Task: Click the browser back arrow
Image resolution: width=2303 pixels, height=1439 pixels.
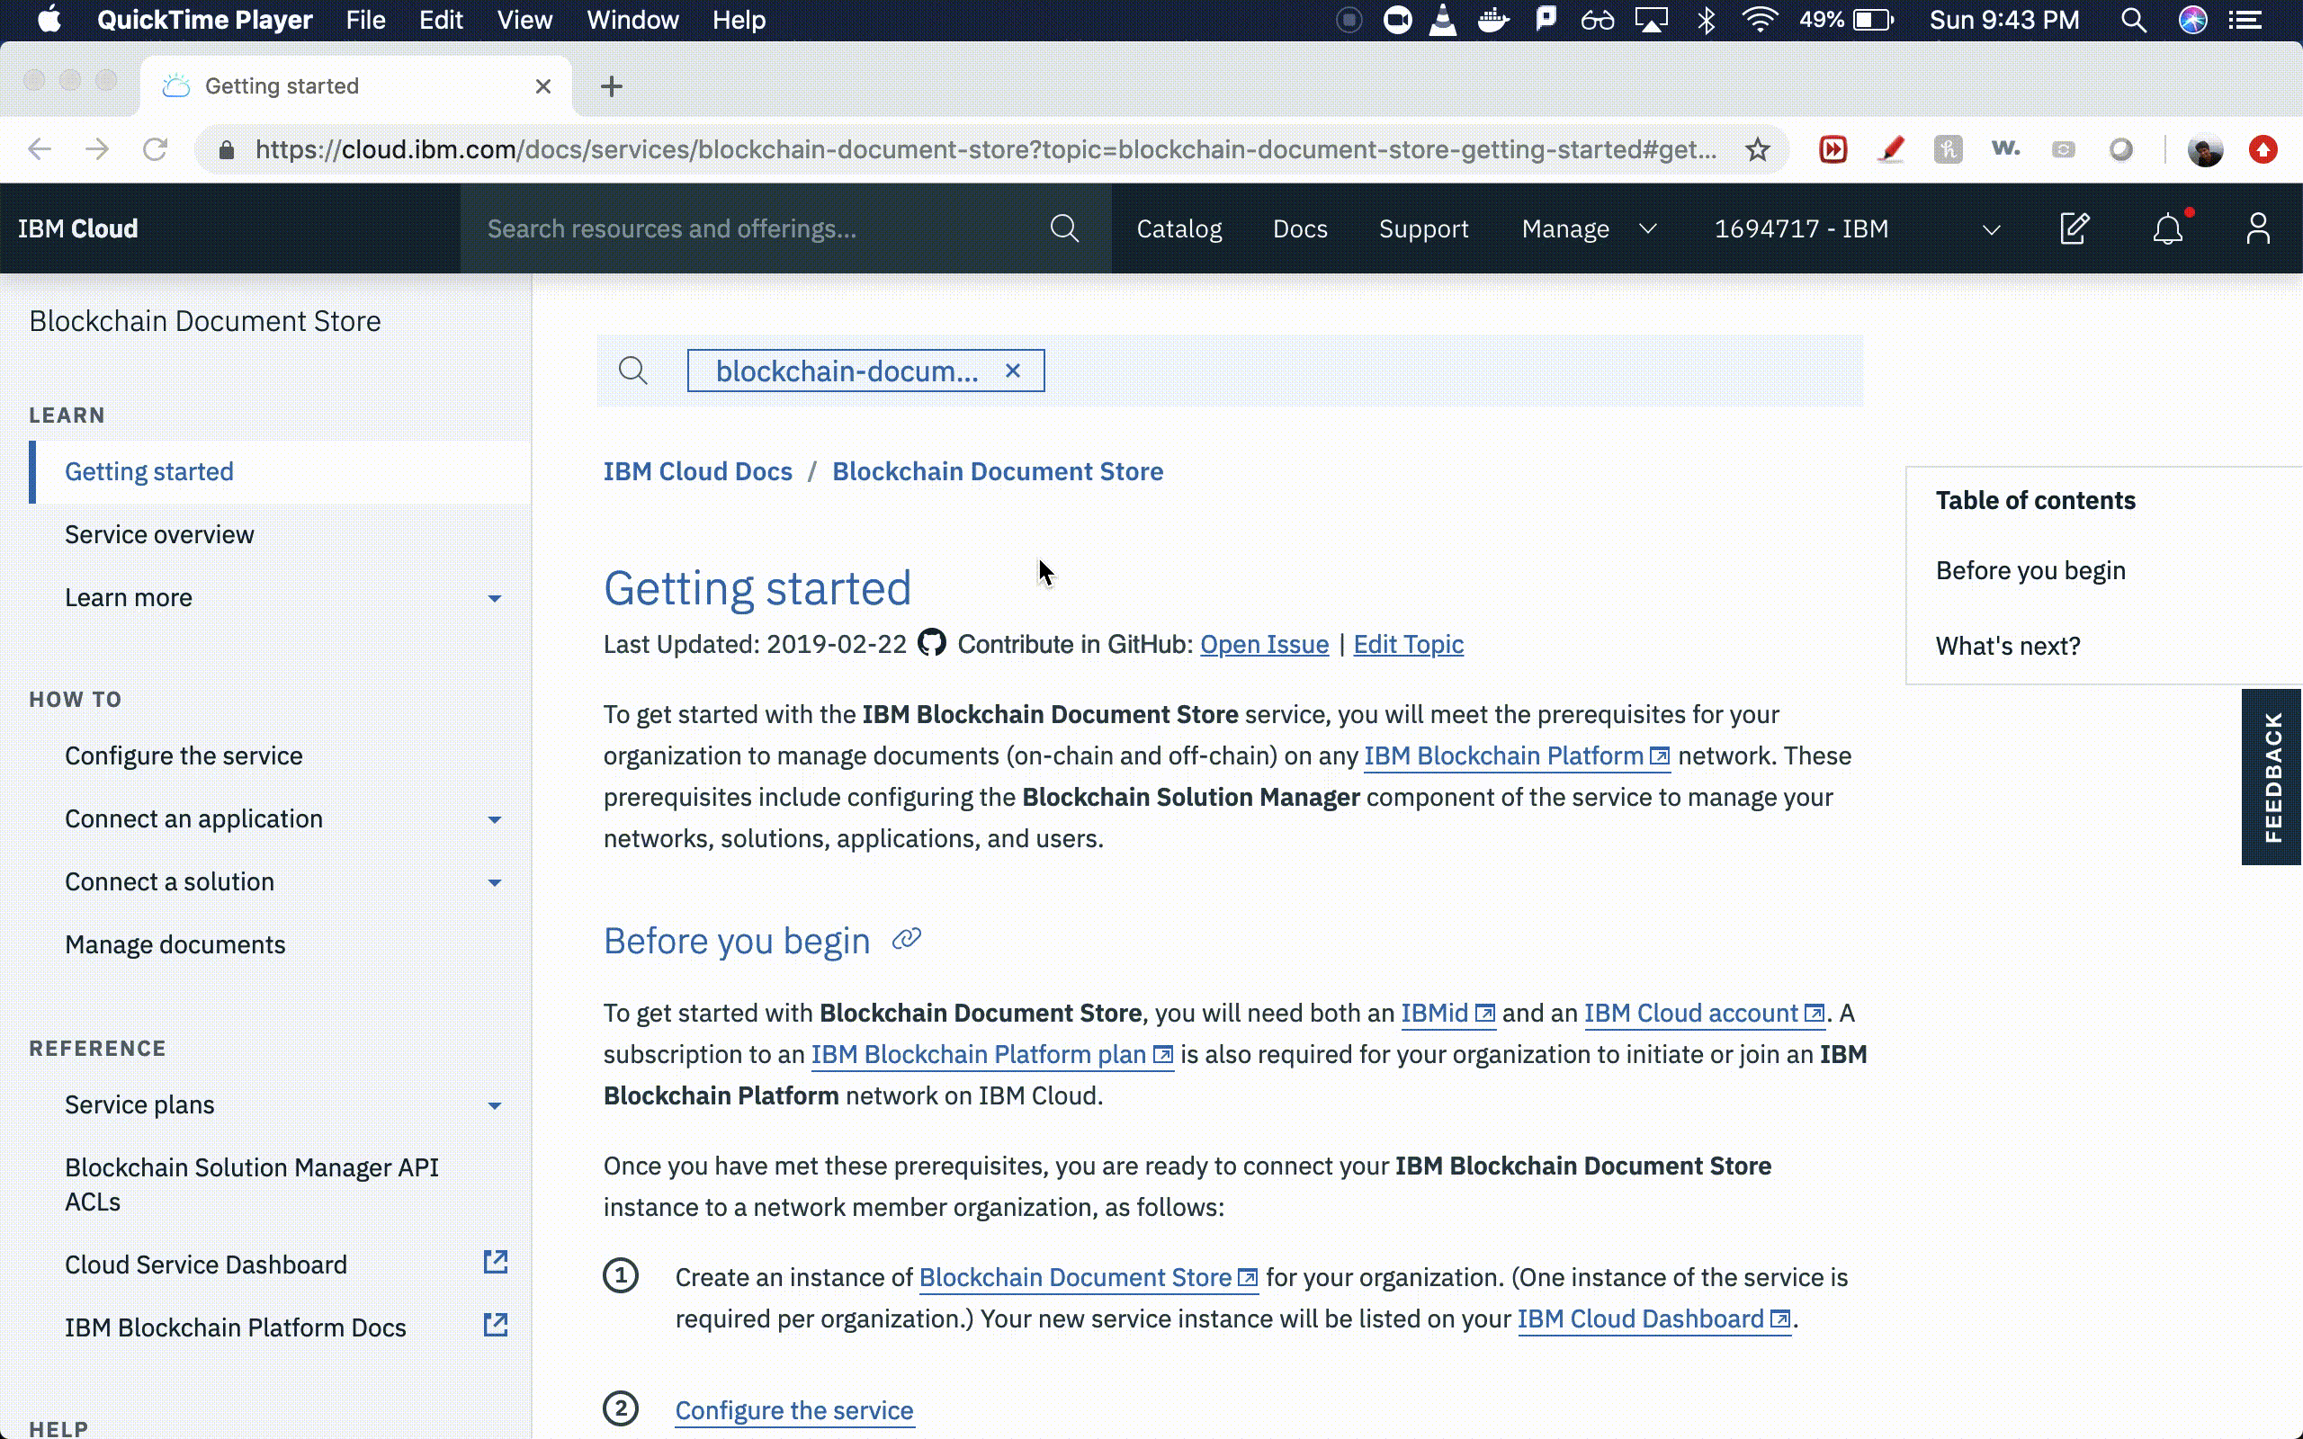Action: coord(39,149)
